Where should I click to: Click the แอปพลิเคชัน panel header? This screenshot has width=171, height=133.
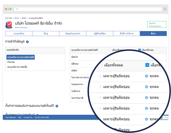[x=35, y=50]
